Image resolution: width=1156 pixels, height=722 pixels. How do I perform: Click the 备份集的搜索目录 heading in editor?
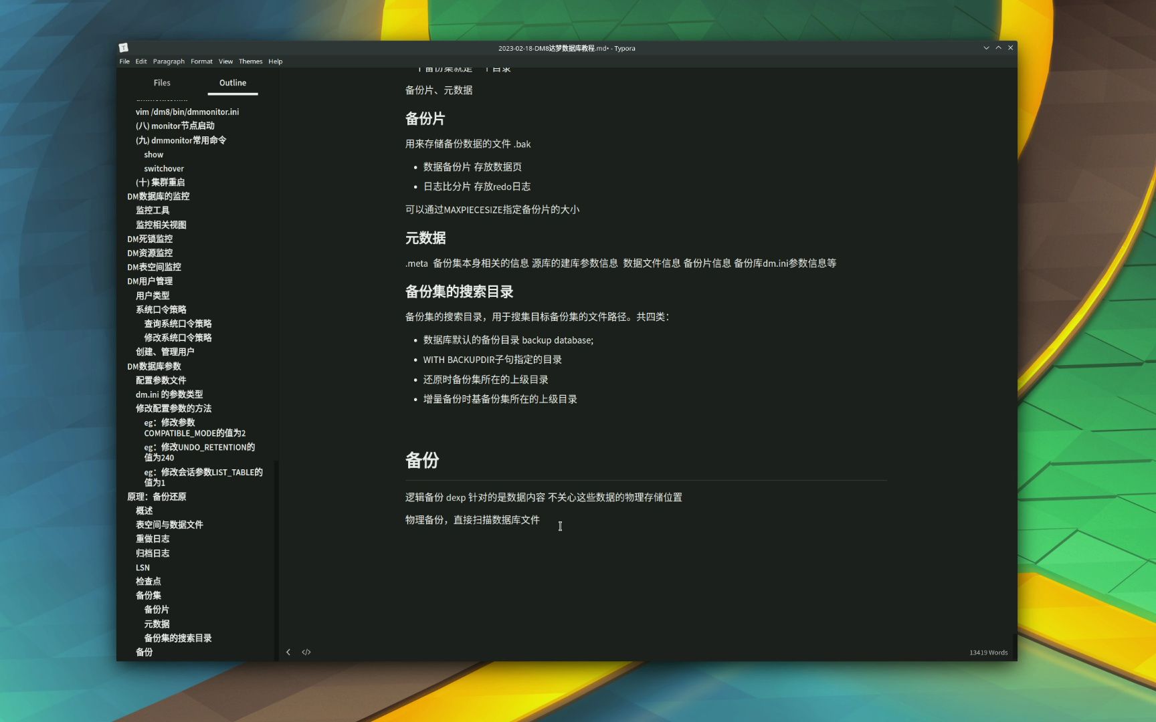coord(459,291)
